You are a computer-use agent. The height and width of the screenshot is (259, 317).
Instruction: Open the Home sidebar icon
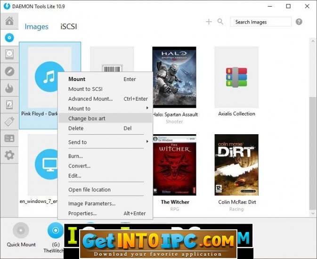click(x=9, y=21)
